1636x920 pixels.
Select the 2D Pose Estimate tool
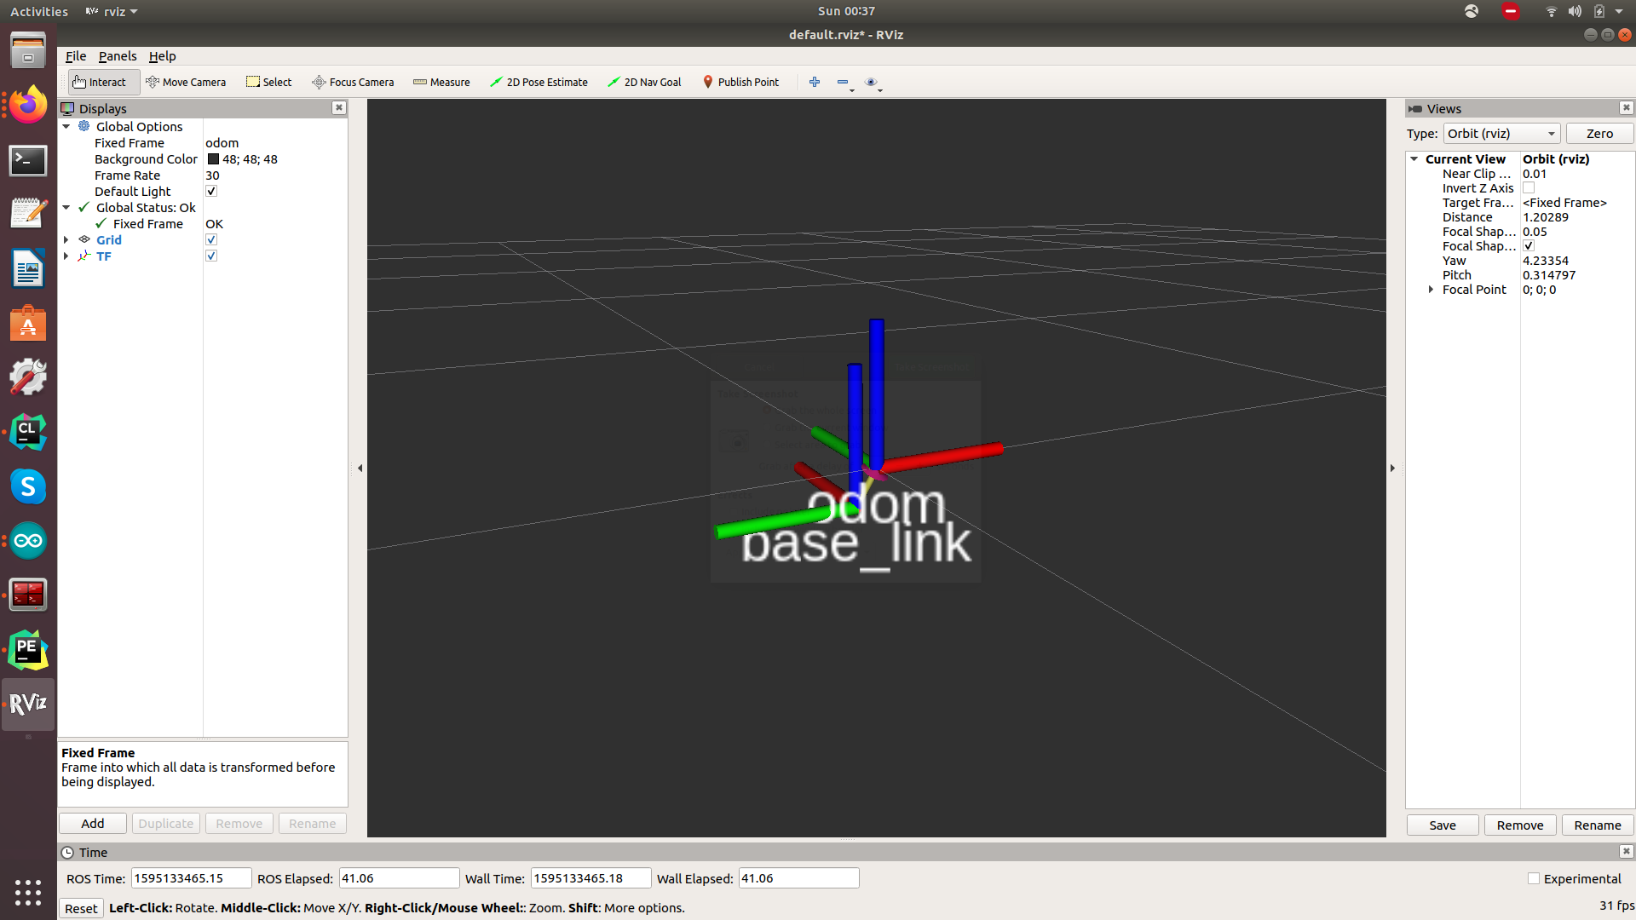point(539,81)
